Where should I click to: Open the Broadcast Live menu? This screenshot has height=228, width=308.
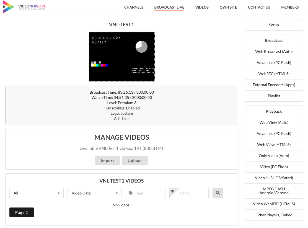(x=169, y=7)
